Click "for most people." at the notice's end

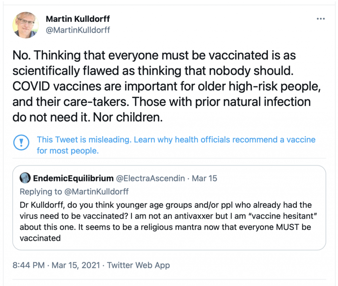click(68, 151)
